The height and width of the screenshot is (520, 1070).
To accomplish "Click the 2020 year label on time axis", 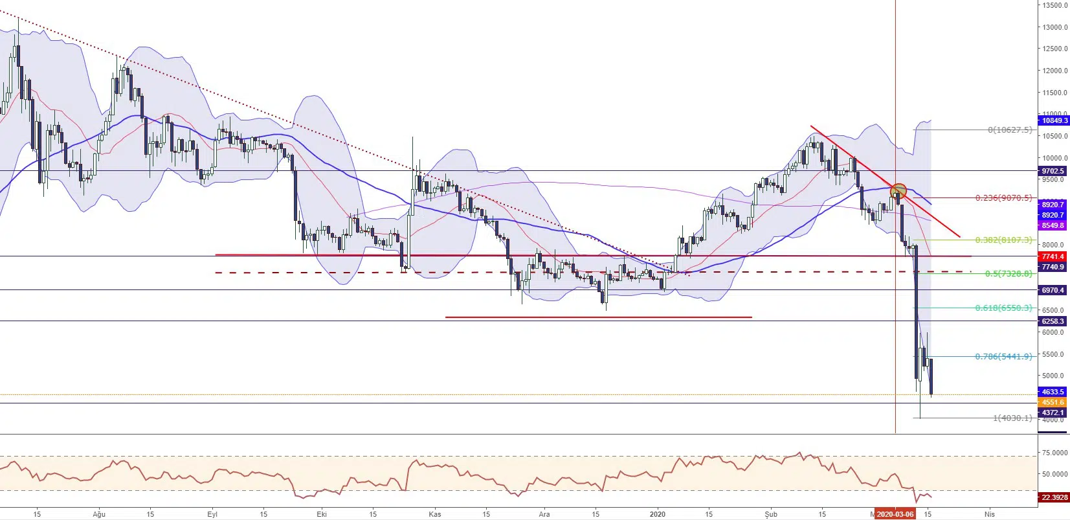I will click(657, 514).
